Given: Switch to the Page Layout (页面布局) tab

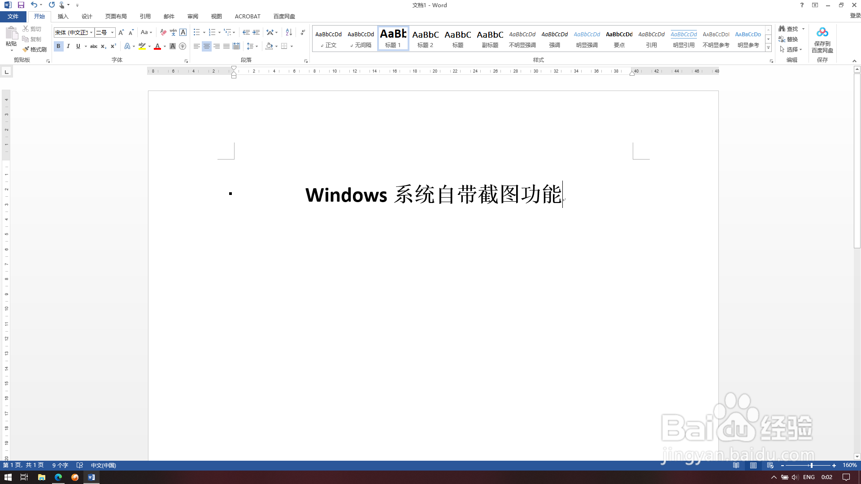Looking at the screenshot, I should click(116, 17).
